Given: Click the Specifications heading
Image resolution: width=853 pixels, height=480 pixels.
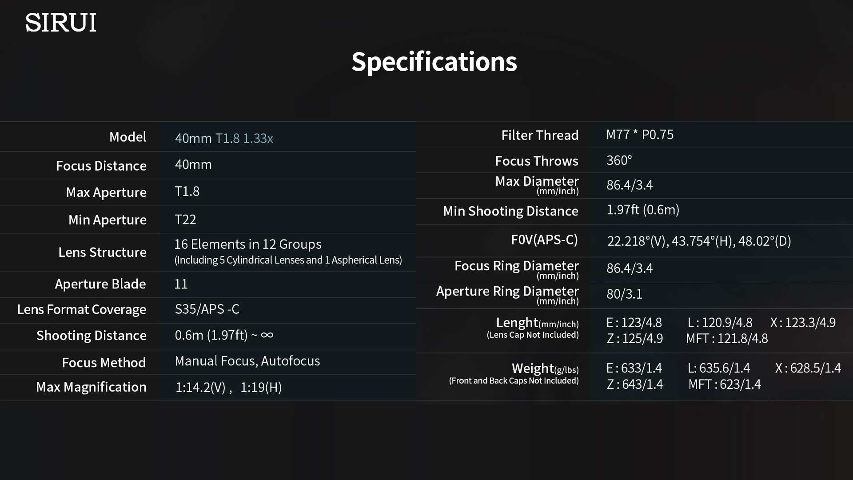Looking at the screenshot, I should tap(434, 61).
